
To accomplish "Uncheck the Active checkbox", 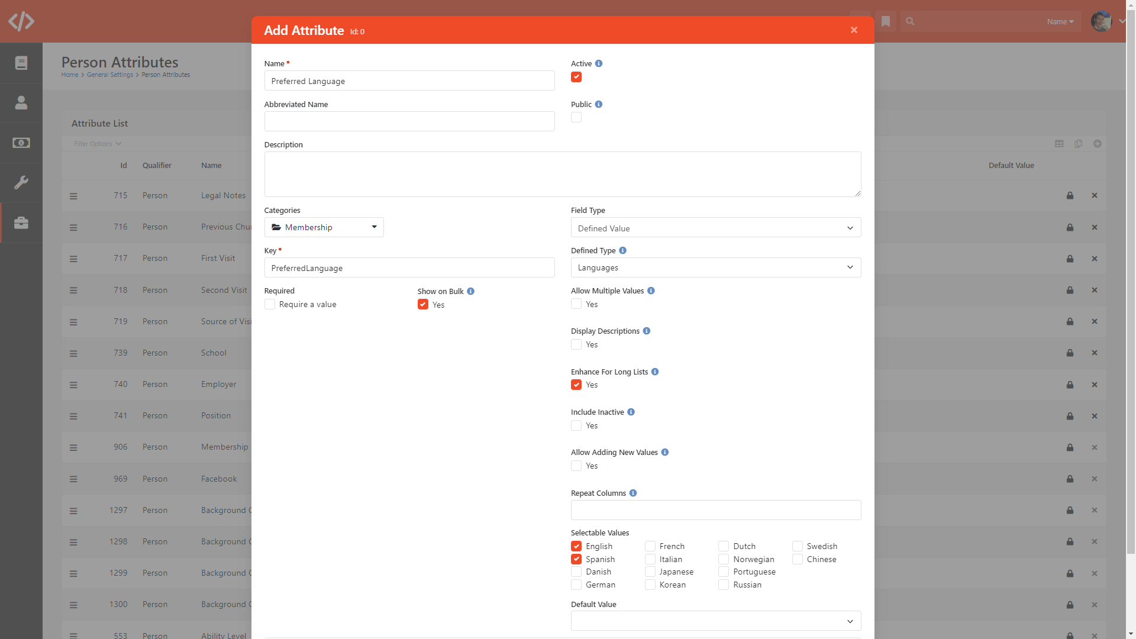I will [576, 77].
